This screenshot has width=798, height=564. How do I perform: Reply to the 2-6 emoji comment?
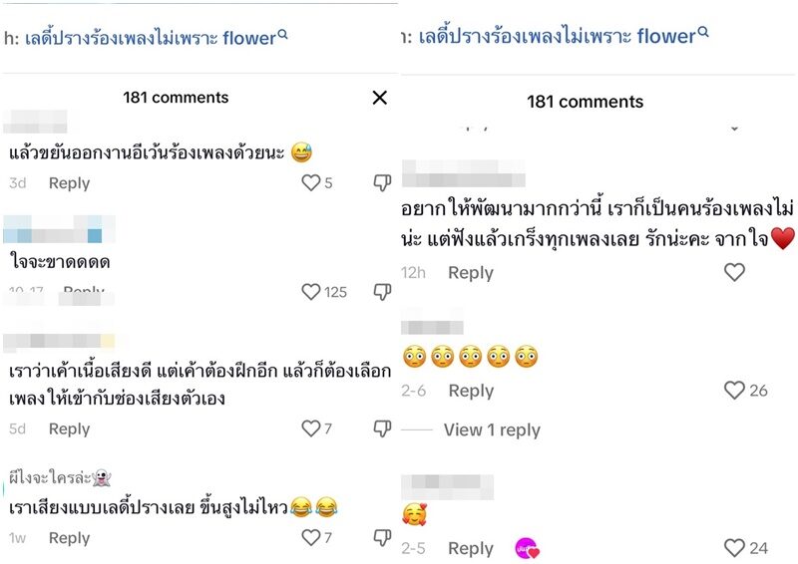pyautogui.click(x=471, y=391)
